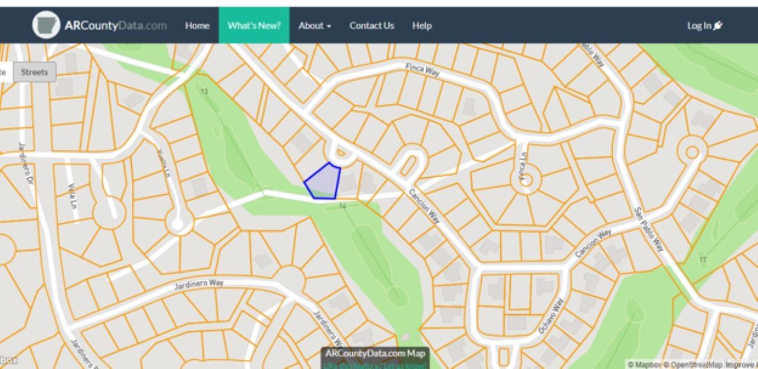The height and width of the screenshot is (369, 758).
Task: Click golf hole marker 14
Action: [342, 206]
